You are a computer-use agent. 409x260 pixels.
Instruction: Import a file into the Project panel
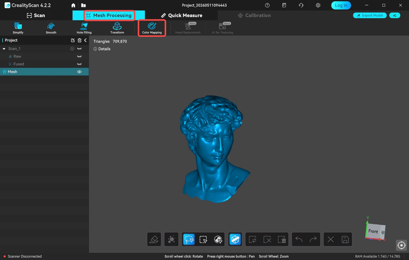pos(73,40)
